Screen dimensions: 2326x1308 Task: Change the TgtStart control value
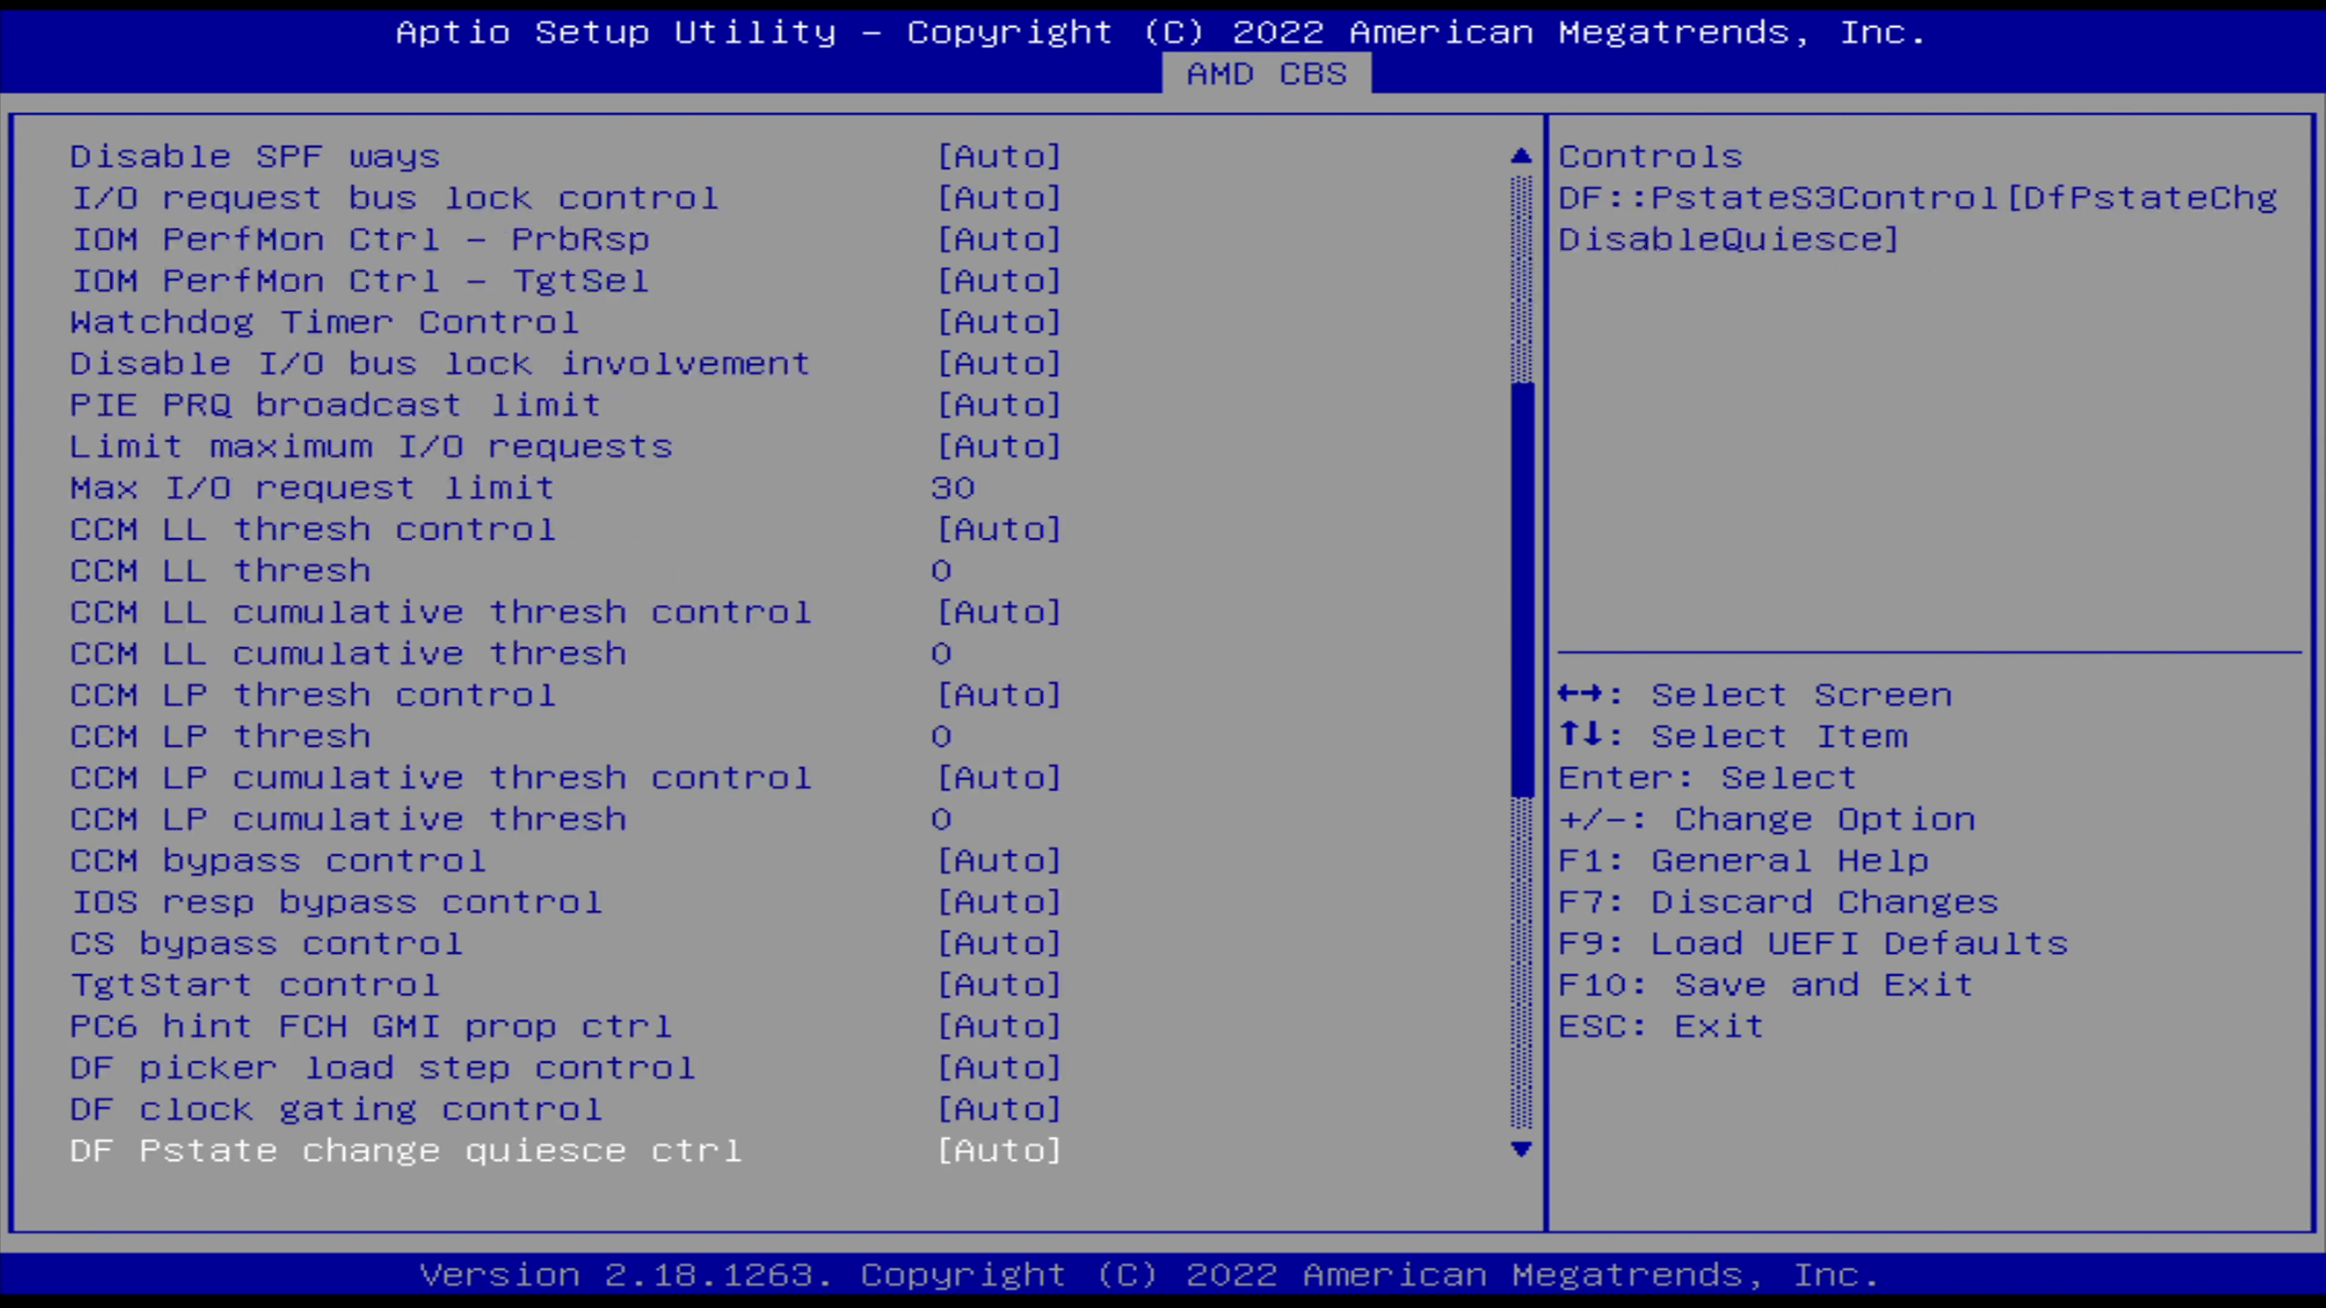pos(999,986)
